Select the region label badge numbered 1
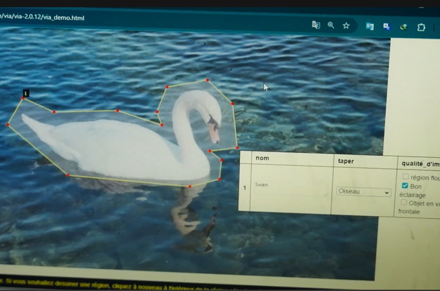Viewport: 440px width, 291px height. [26, 93]
